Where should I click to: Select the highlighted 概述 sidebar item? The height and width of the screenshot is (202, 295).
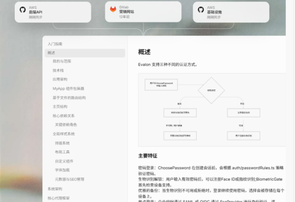coord(85,53)
